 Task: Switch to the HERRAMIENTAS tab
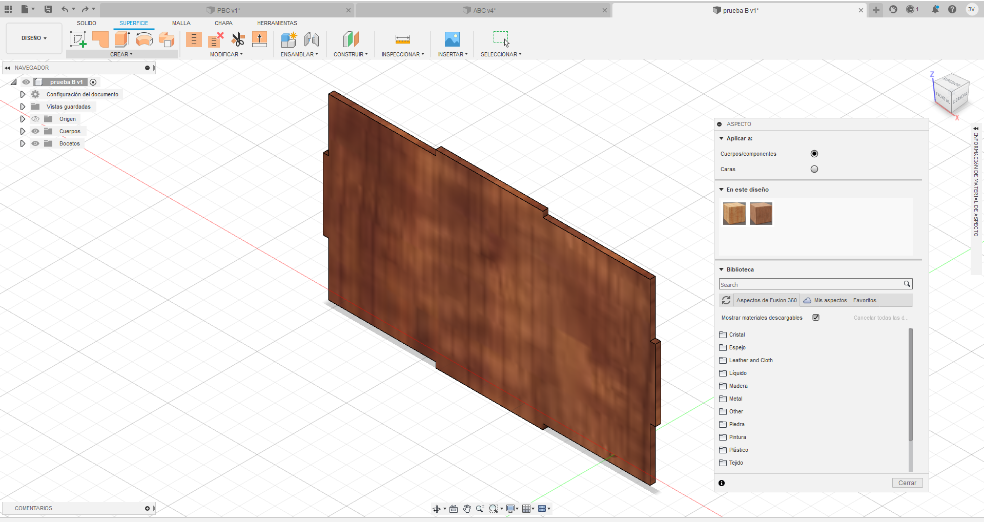tap(277, 23)
